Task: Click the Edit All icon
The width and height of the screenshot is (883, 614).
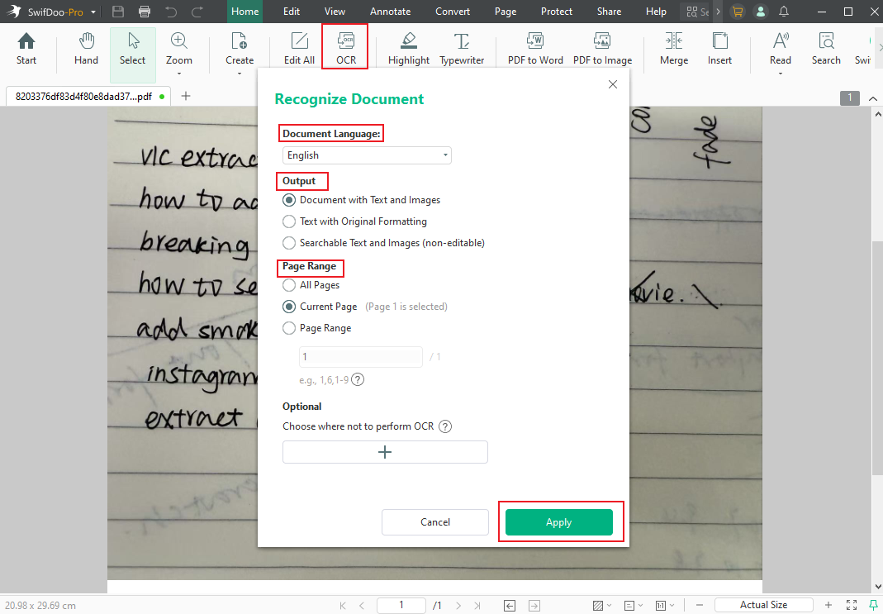Action: [x=299, y=48]
